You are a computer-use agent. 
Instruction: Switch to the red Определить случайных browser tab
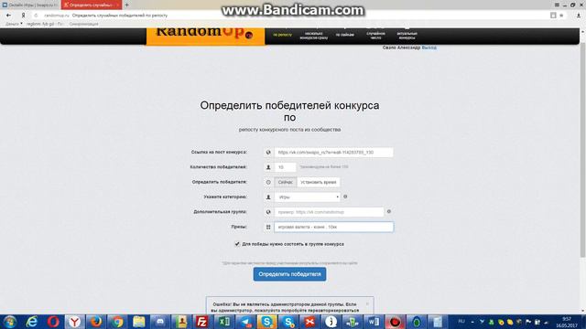92,5
